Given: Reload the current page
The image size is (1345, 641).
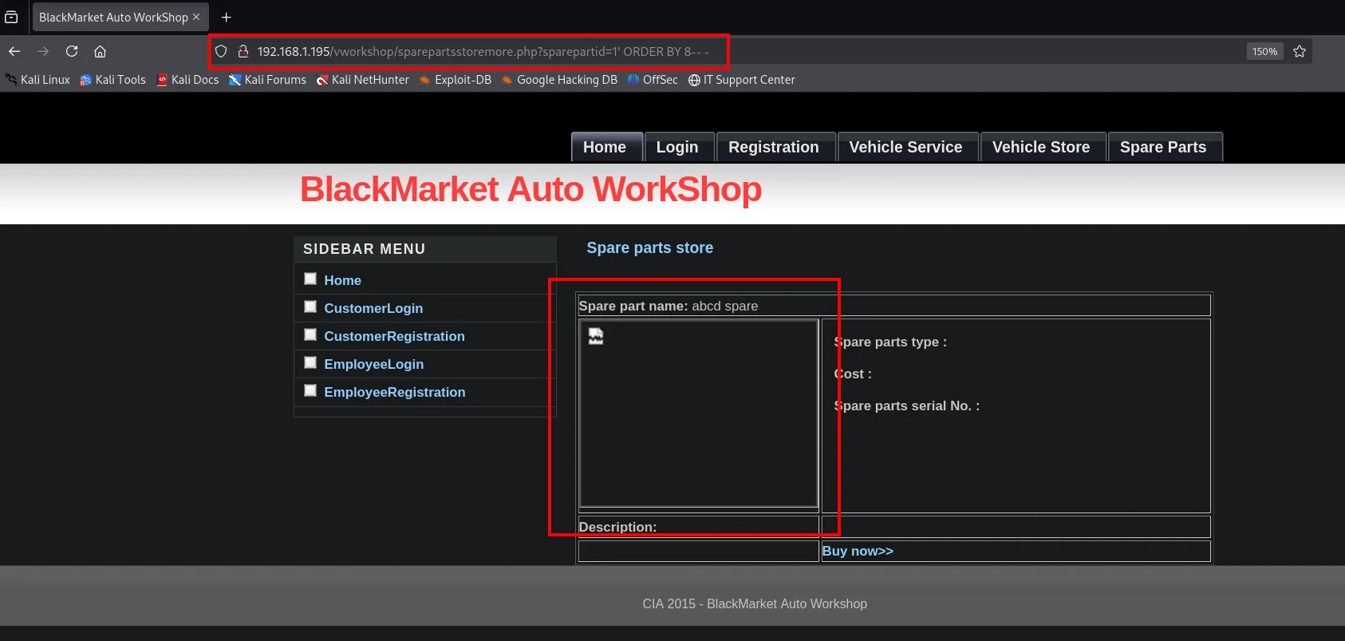Looking at the screenshot, I should pyautogui.click(x=72, y=51).
